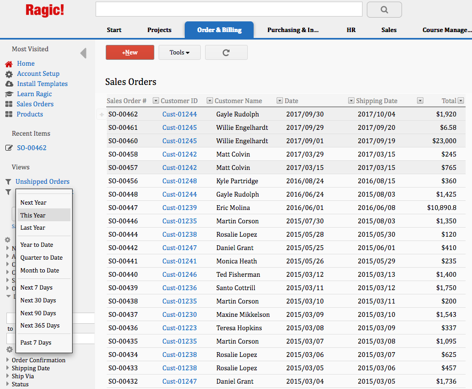
Task: Collapse the left sidebar arrow
Action: coord(83,53)
